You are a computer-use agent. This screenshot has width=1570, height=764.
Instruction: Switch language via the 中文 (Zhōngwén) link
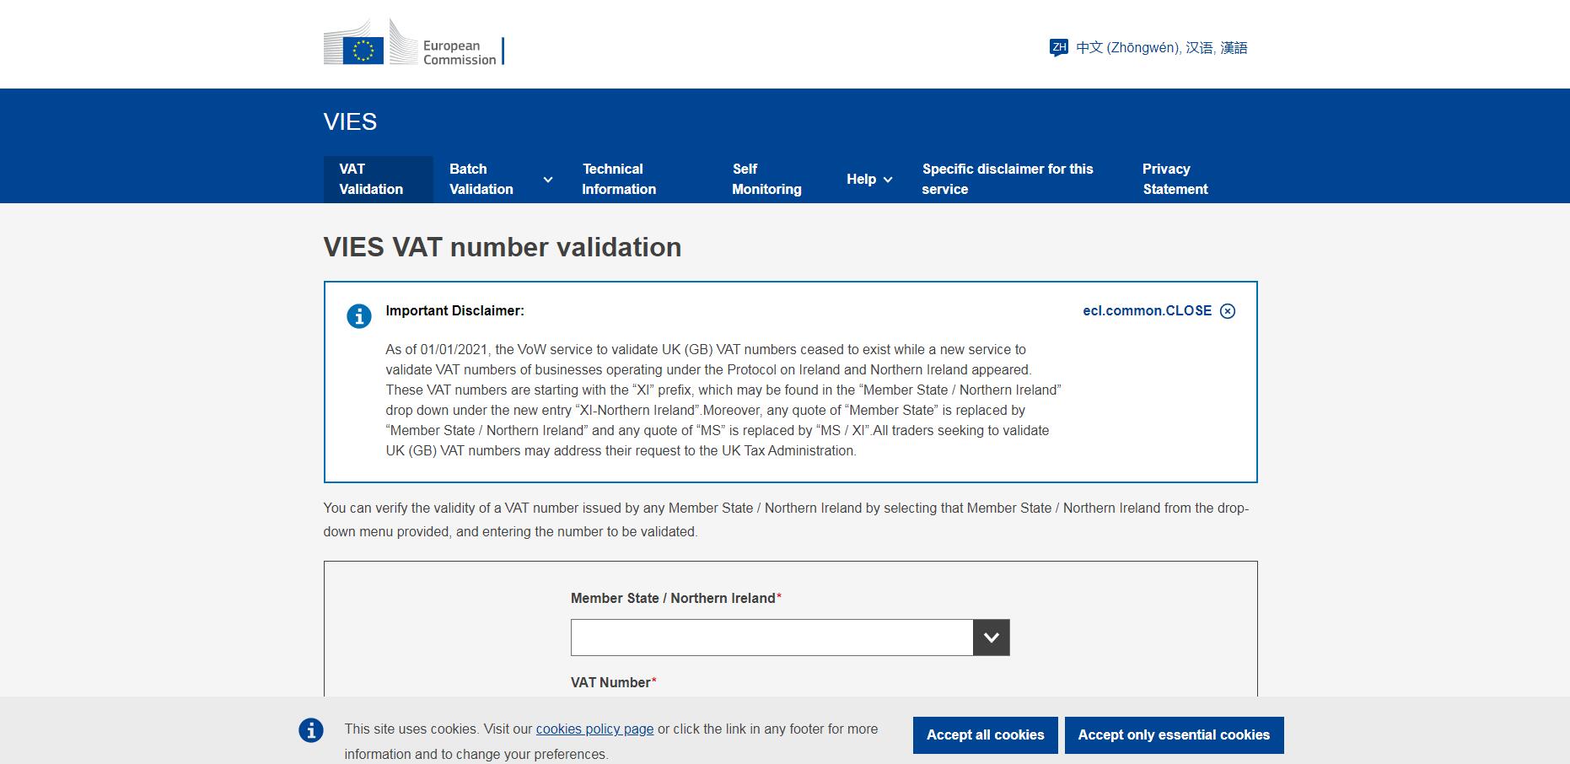pos(1161,47)
